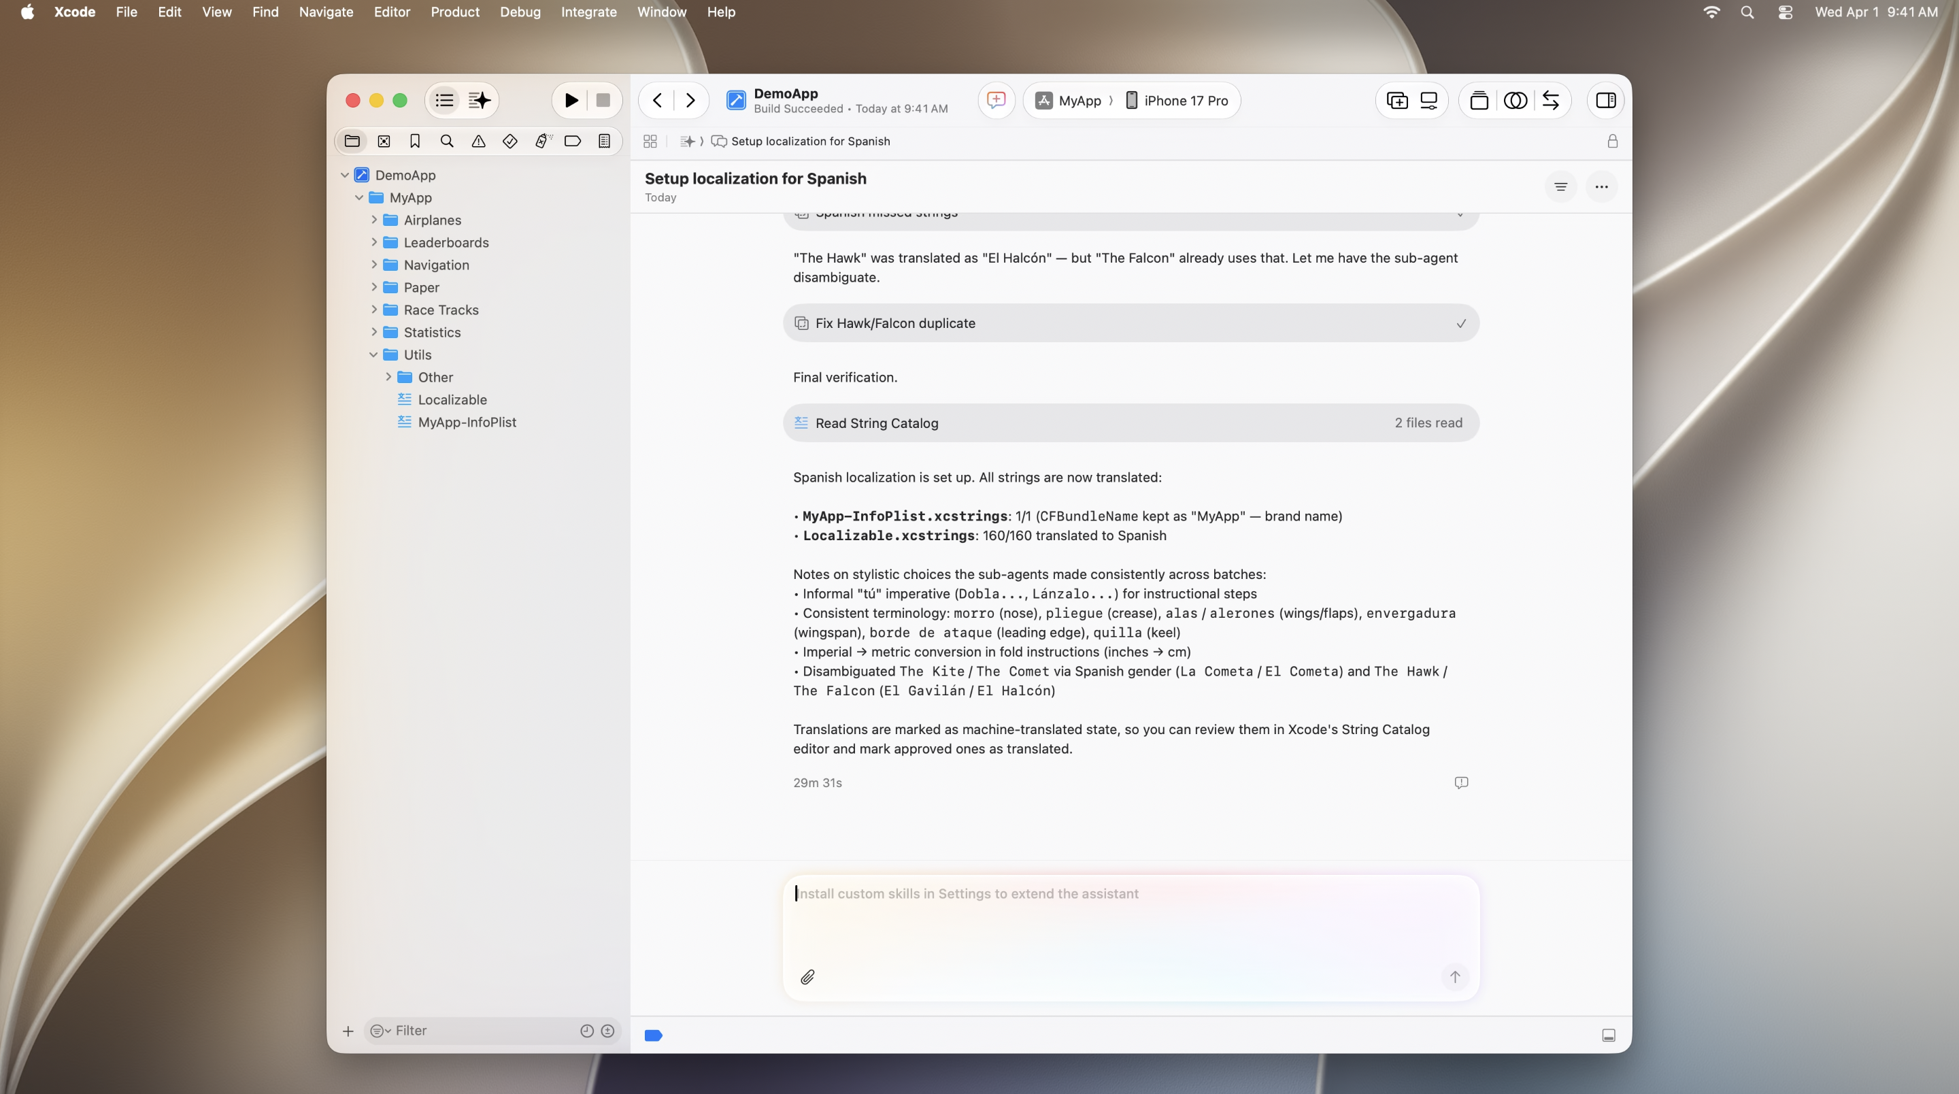This screenshot has height=1094, width=1959.
Task: Open the related items grid icon
Action: (x=650, y=142)
